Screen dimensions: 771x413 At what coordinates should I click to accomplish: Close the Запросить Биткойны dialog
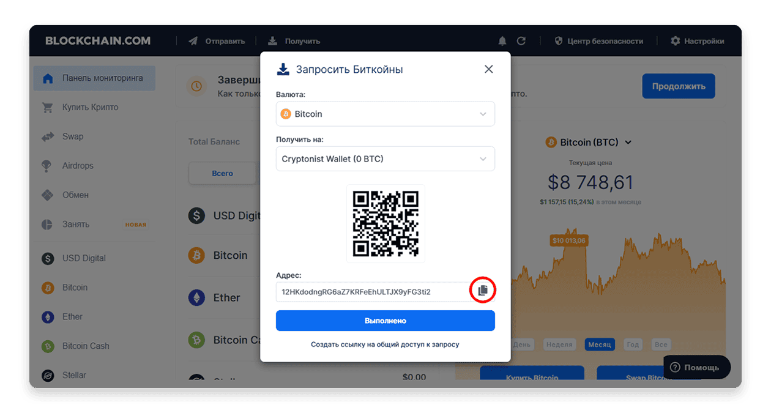pos(488,69)
